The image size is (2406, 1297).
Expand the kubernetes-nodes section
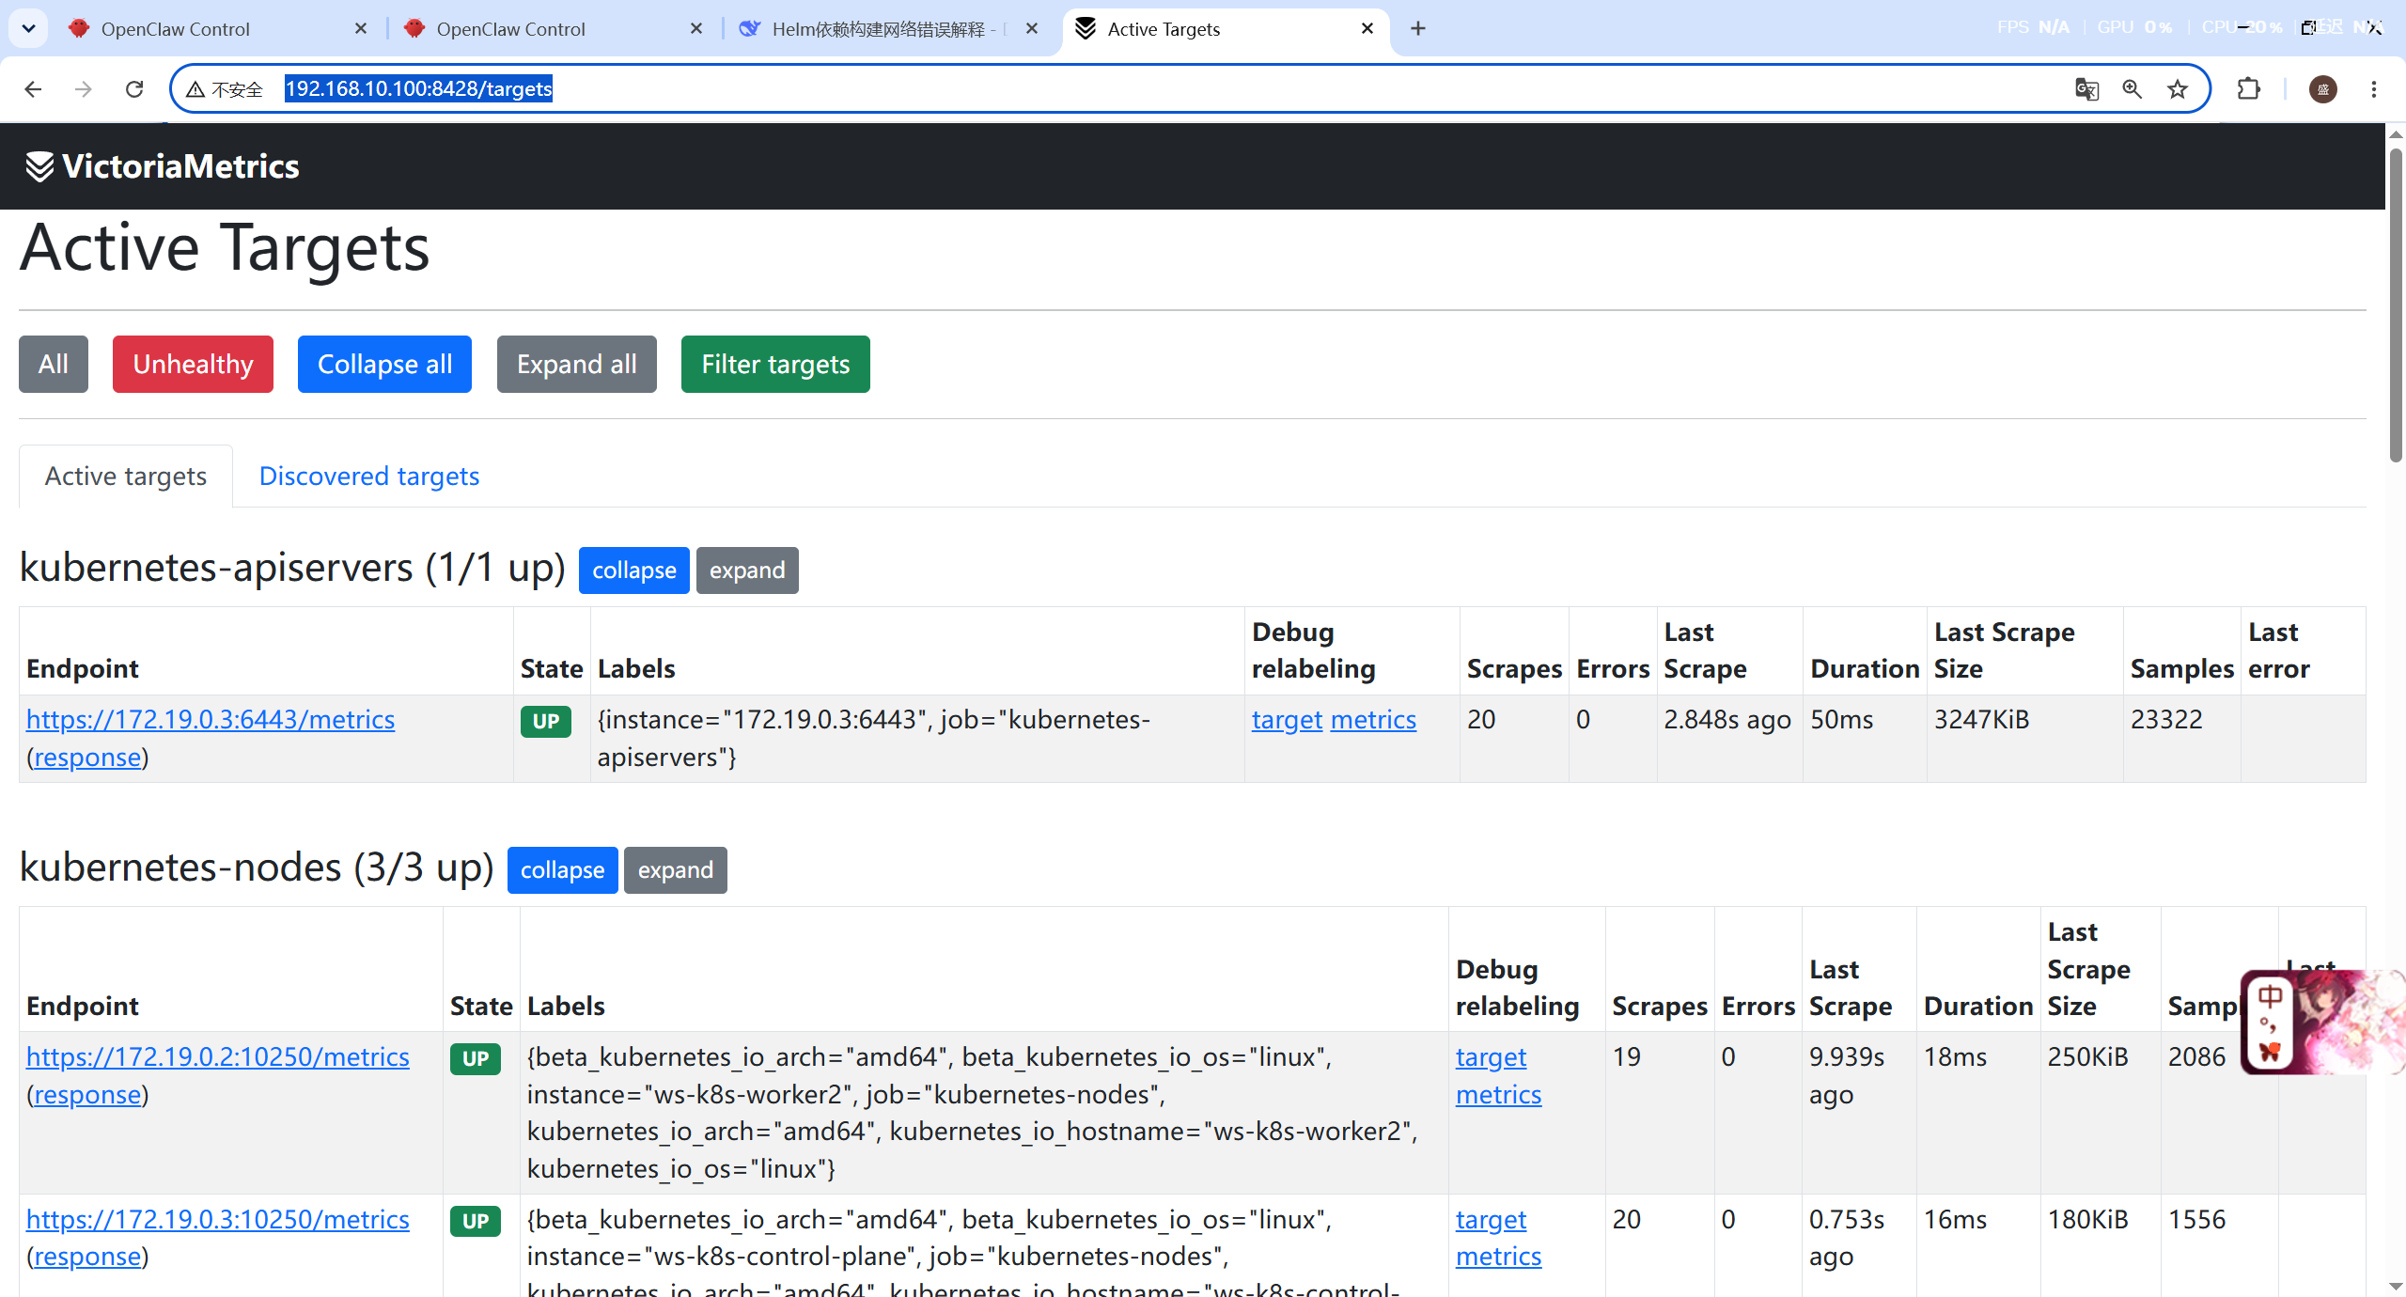click(x=676, y=870)
